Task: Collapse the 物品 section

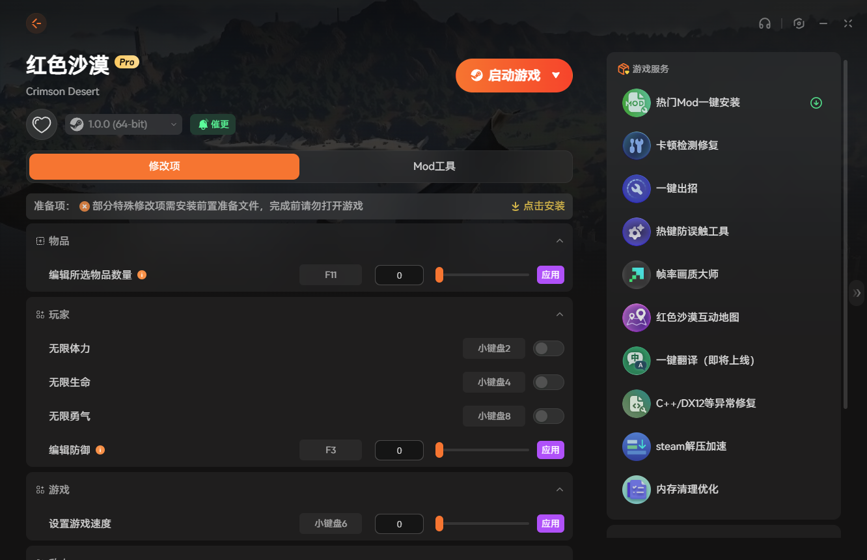Action: pos(559,241)
